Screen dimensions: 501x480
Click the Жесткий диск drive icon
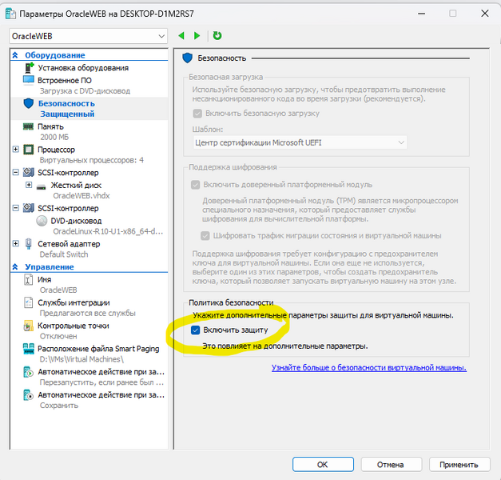coord(42,185)
